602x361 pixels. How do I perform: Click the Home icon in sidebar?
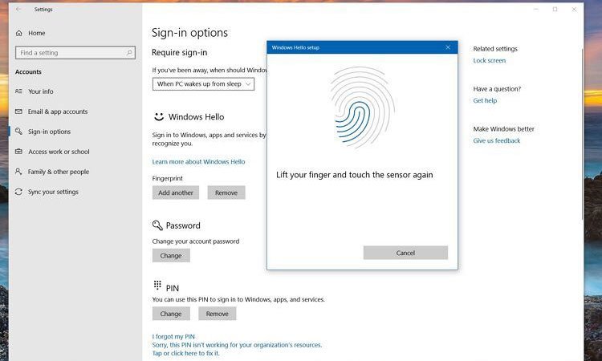coord(19,33)
